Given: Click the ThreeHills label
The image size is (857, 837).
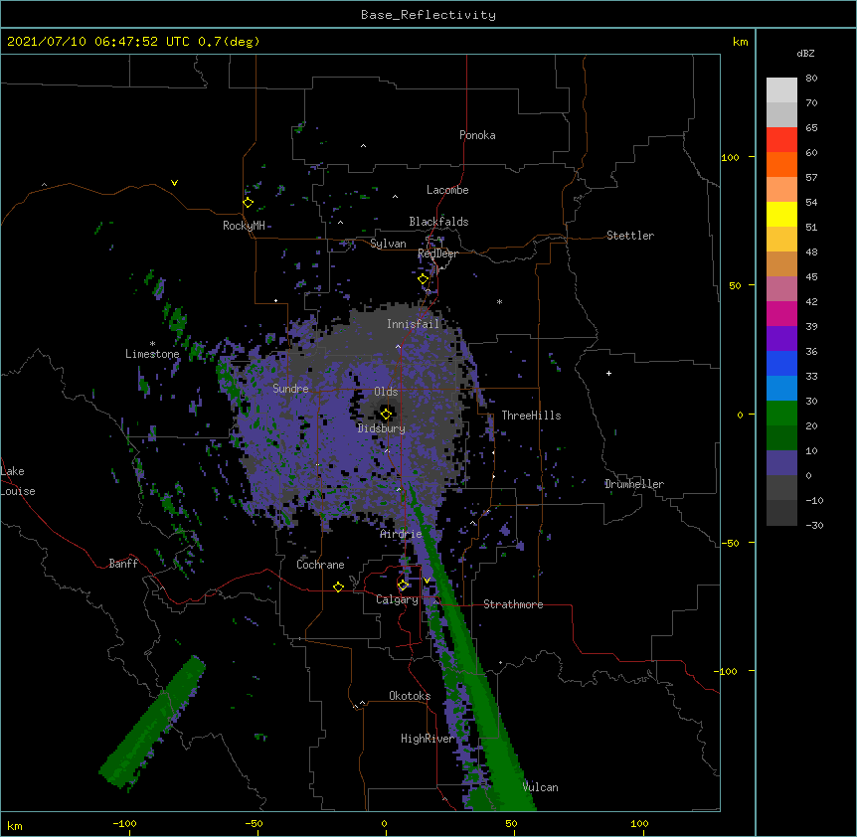Looking at the screenshot, I should click(x=531, y=416).
